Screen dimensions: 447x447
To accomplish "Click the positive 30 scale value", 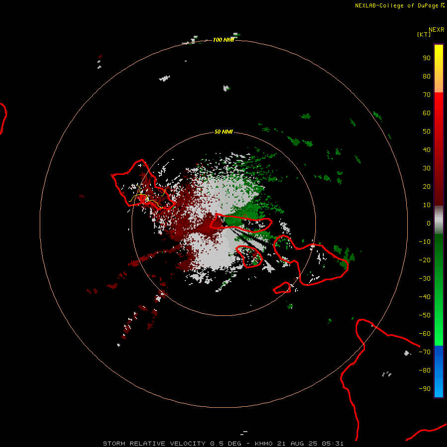I will 427,168.
